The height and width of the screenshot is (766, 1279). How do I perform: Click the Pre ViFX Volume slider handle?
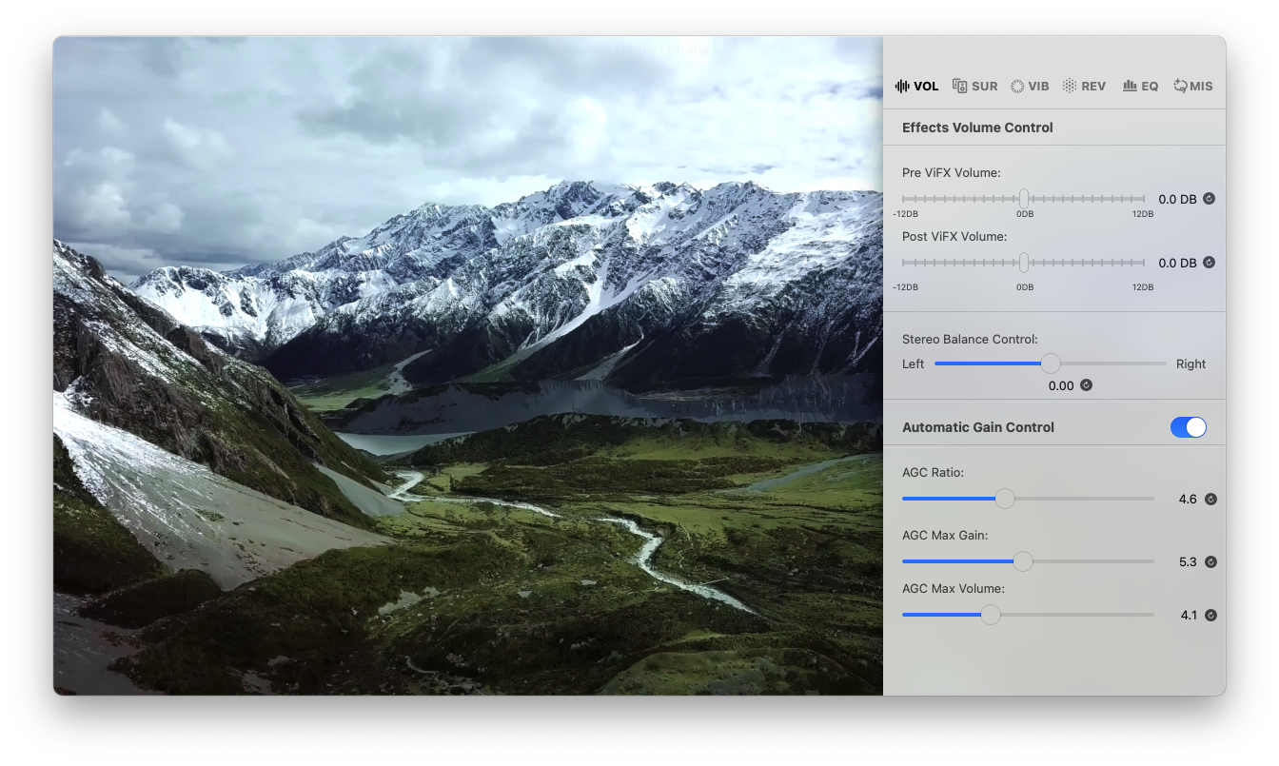click(x=1024, y=199)
